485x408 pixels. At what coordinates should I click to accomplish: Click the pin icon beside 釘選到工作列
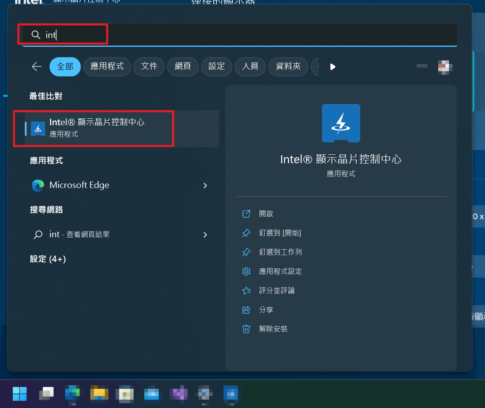point(246,252)
